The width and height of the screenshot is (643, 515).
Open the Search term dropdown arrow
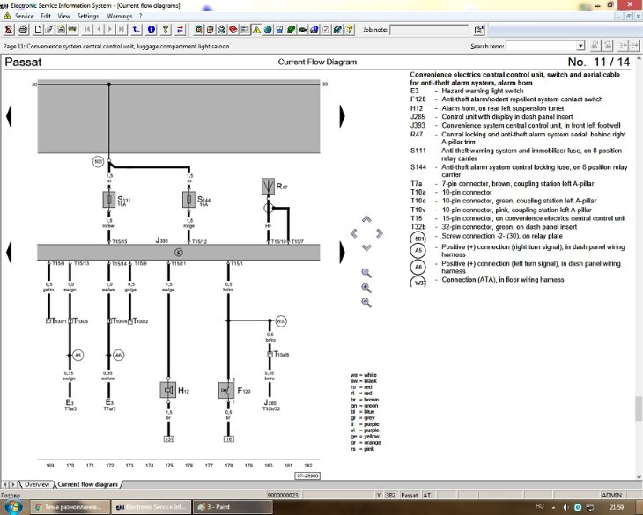pos(580,46)
